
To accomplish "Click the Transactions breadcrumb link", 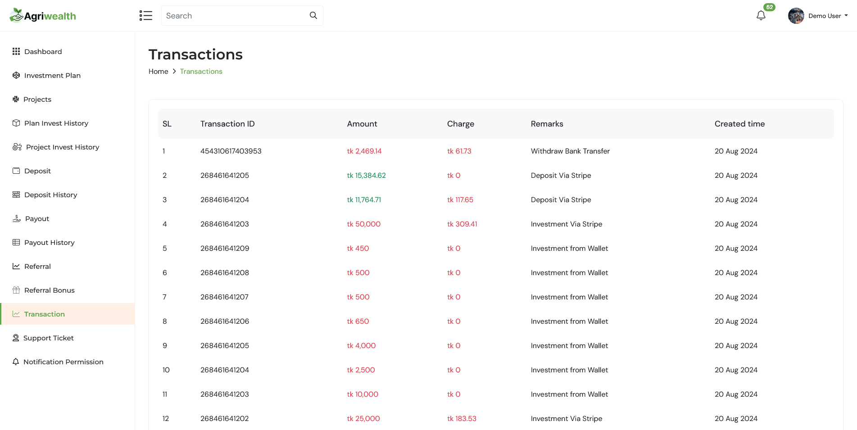I will [x=201, y=71].
